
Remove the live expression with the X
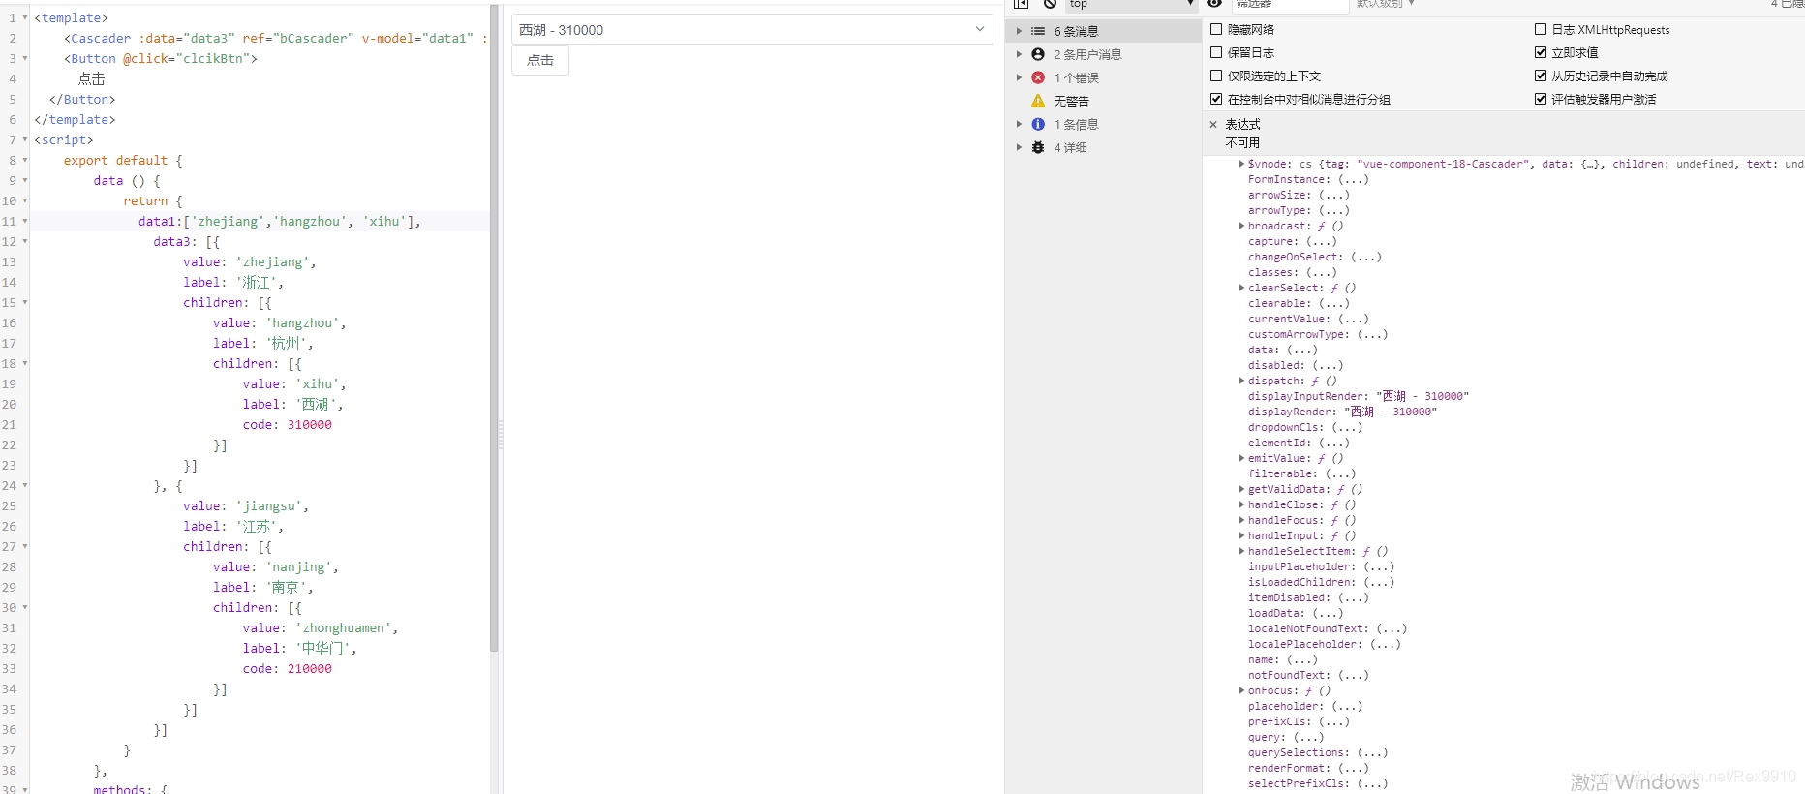1213,124
